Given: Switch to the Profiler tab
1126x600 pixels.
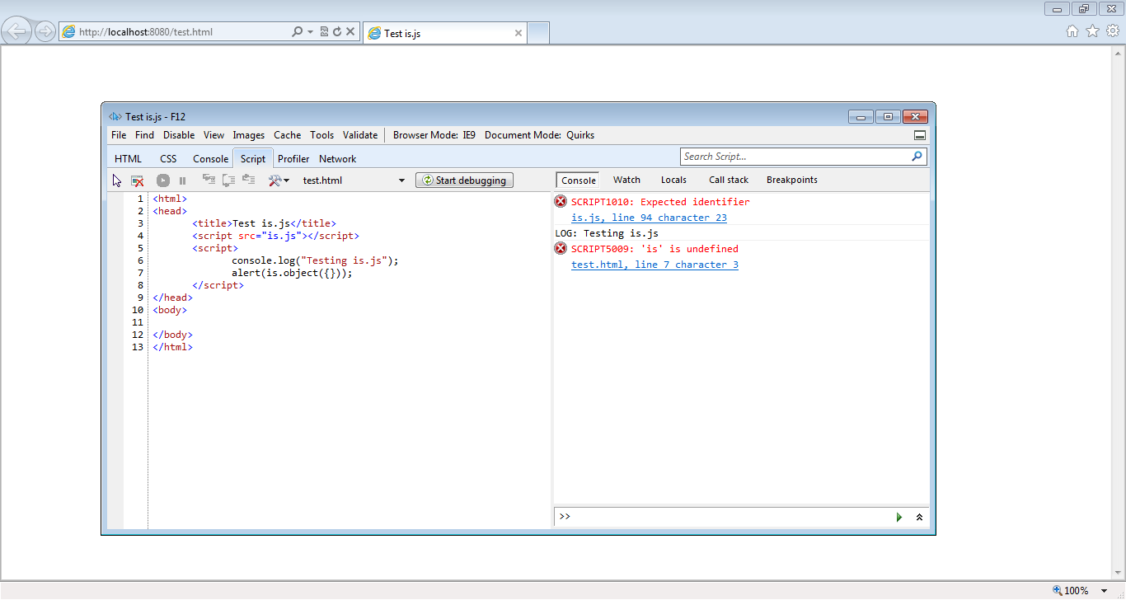Looking at the screenshot, I should [x=293, y=159].
